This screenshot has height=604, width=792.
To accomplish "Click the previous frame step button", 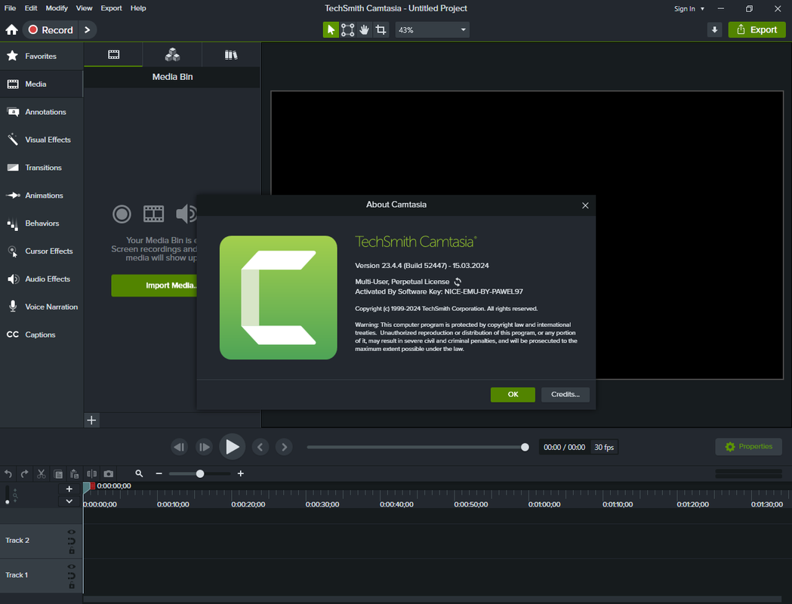I will (179, 447).
